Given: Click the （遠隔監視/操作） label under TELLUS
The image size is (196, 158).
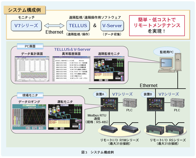Looking at the screenshot, I should [78, 34].
